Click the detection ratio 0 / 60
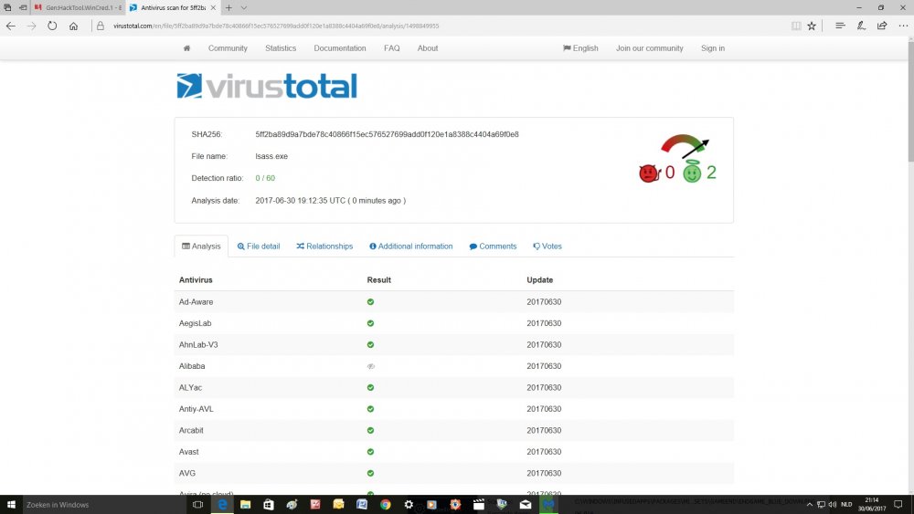 [x=265, y=178]
